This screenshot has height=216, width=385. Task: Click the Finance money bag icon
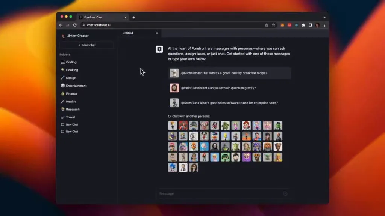coord(62,93)
